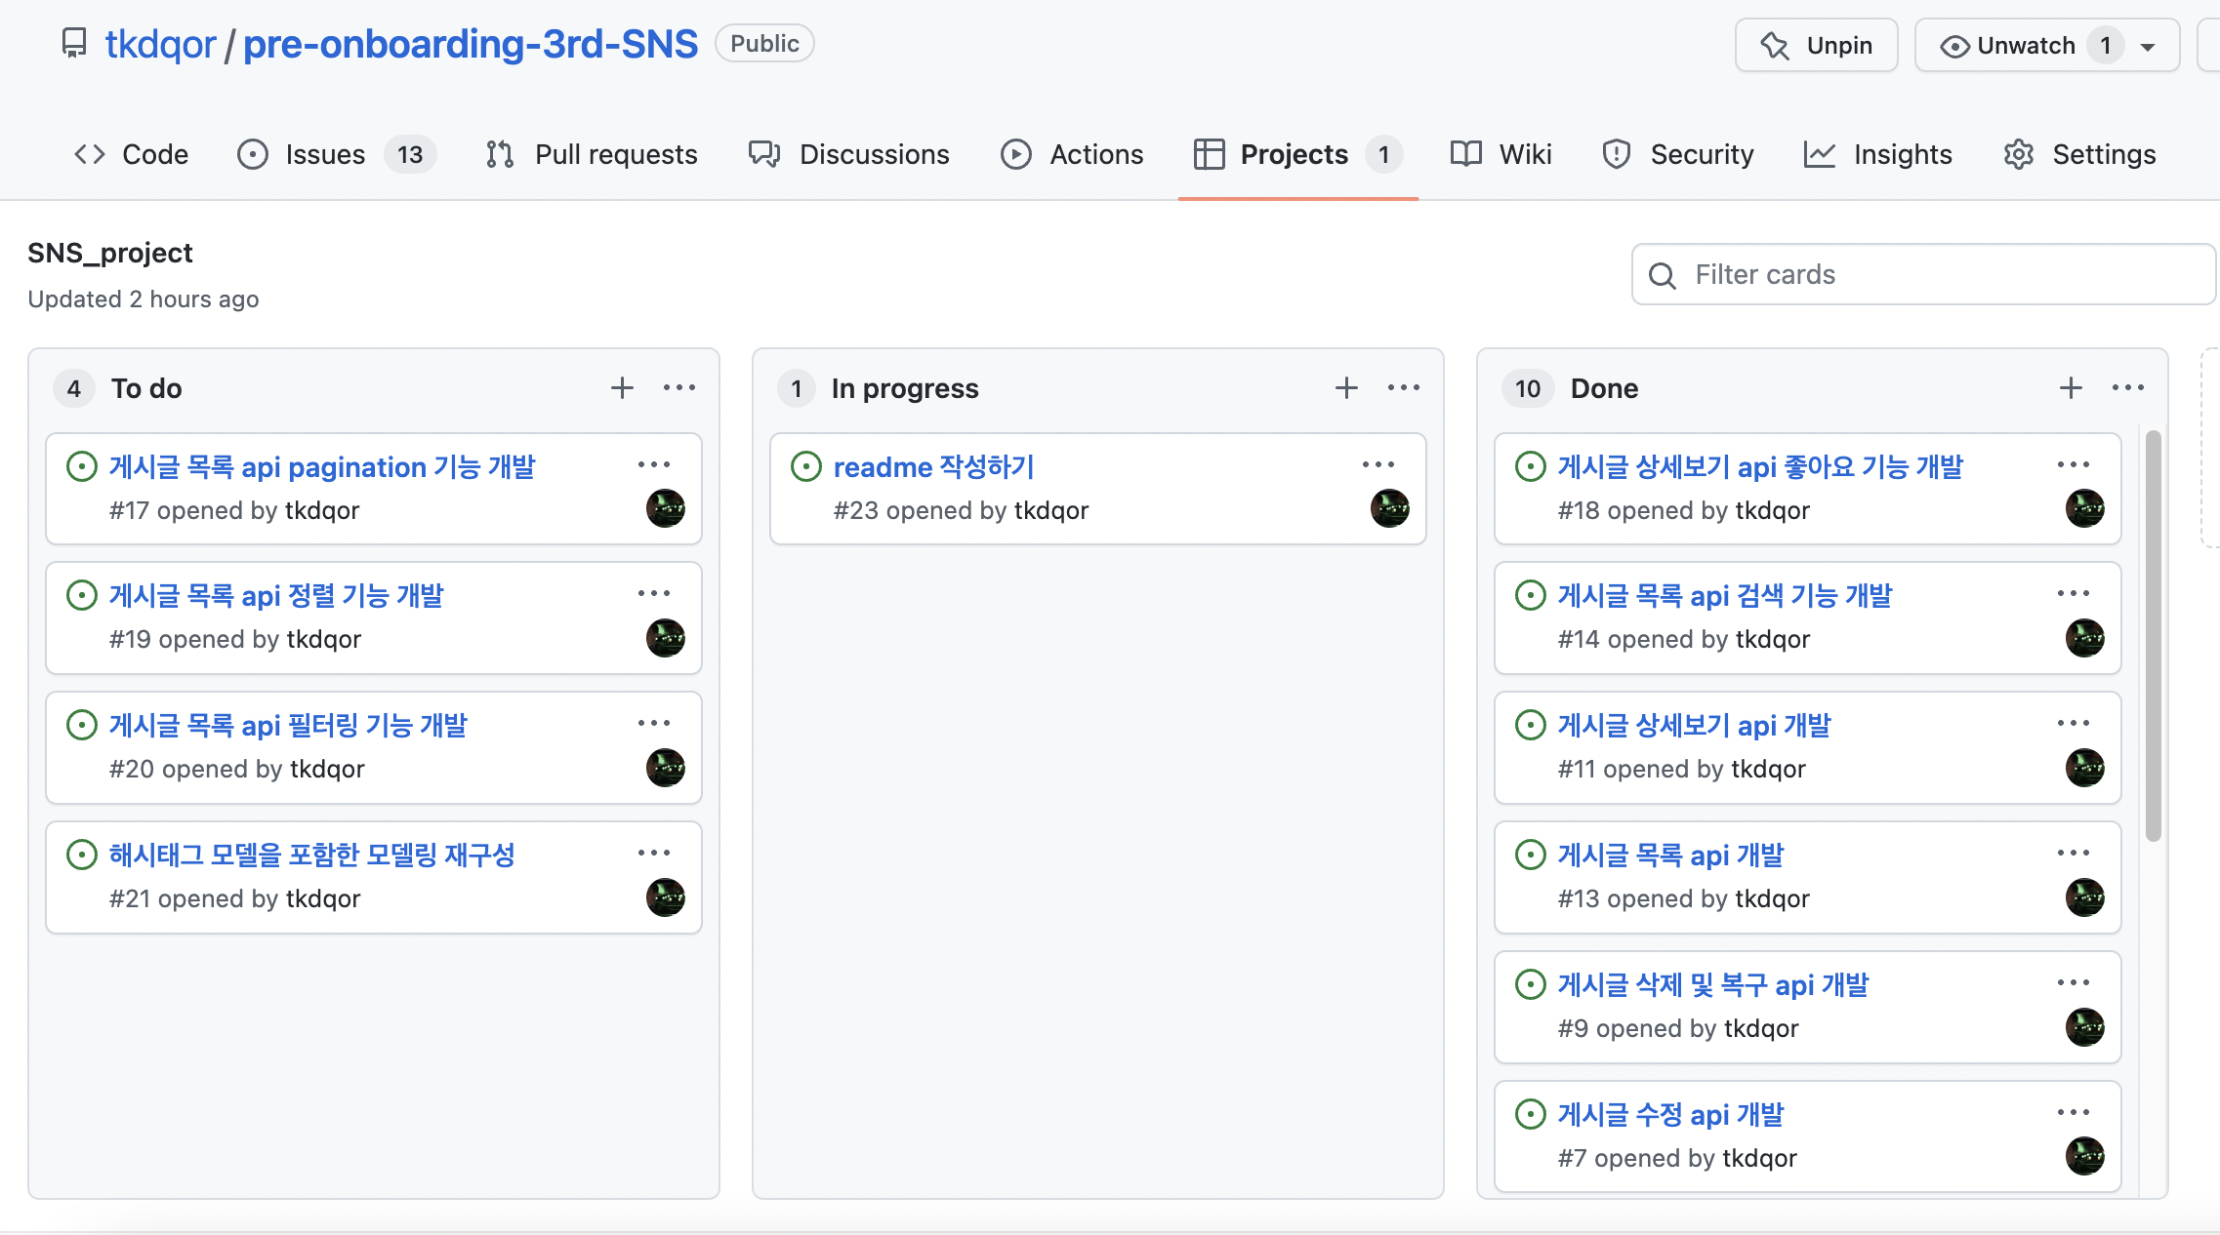
Task: Switch to the Issues tab
Action: point(337,154)
